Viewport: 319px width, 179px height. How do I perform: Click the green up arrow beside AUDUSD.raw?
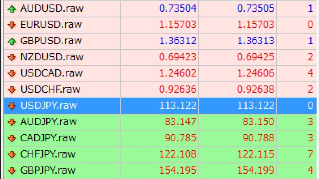[12, 9]
